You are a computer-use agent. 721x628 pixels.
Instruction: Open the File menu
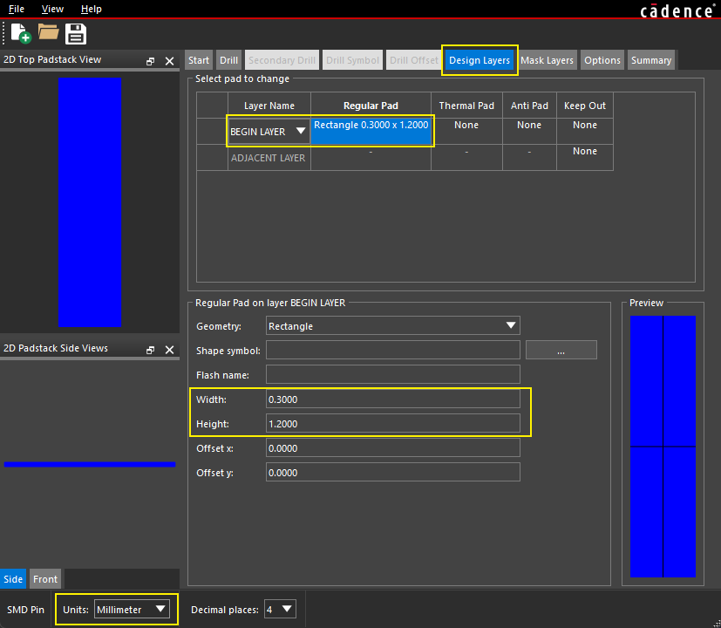(x=17, y=9)
